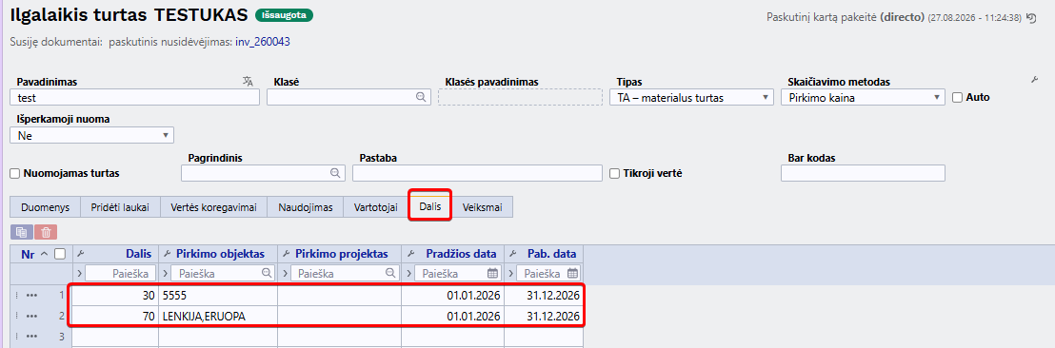Screen dimensions: 1055x348
Task: Click the Dalis cell with value 30
Action: 116,296
